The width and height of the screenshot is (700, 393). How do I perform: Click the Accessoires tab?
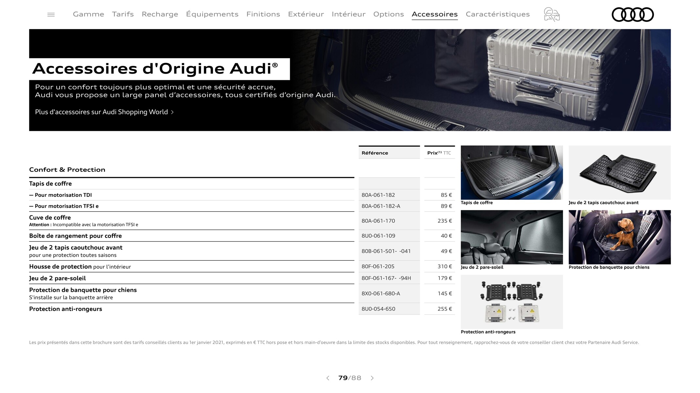[435, 14]
